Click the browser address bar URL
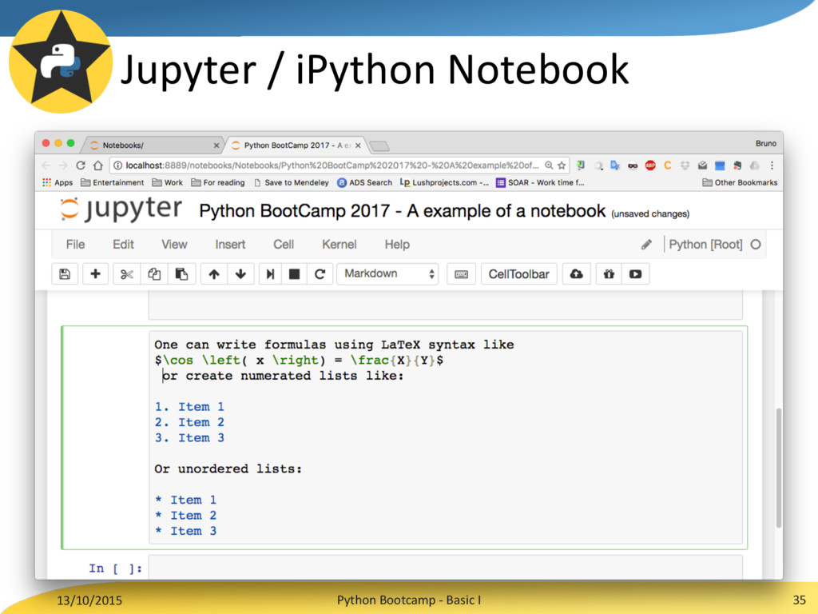818x614 pixels. [332, 165]
